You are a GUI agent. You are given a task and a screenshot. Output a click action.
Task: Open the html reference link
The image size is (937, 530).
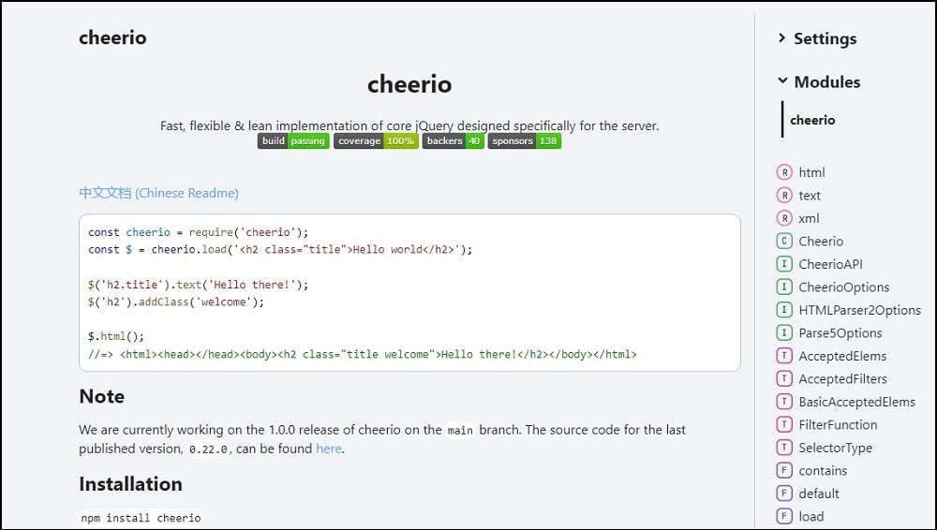pos(811,172)
